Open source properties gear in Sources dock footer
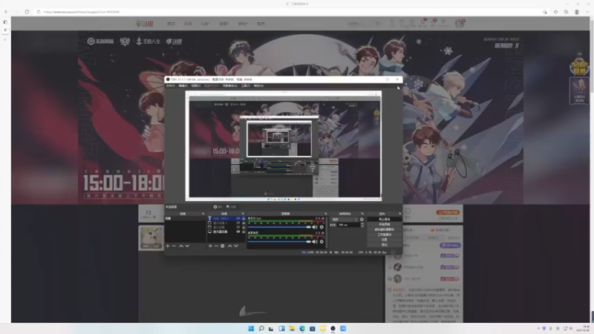The height and width of the screenshot is (334, 594). [x=222, y=246]
